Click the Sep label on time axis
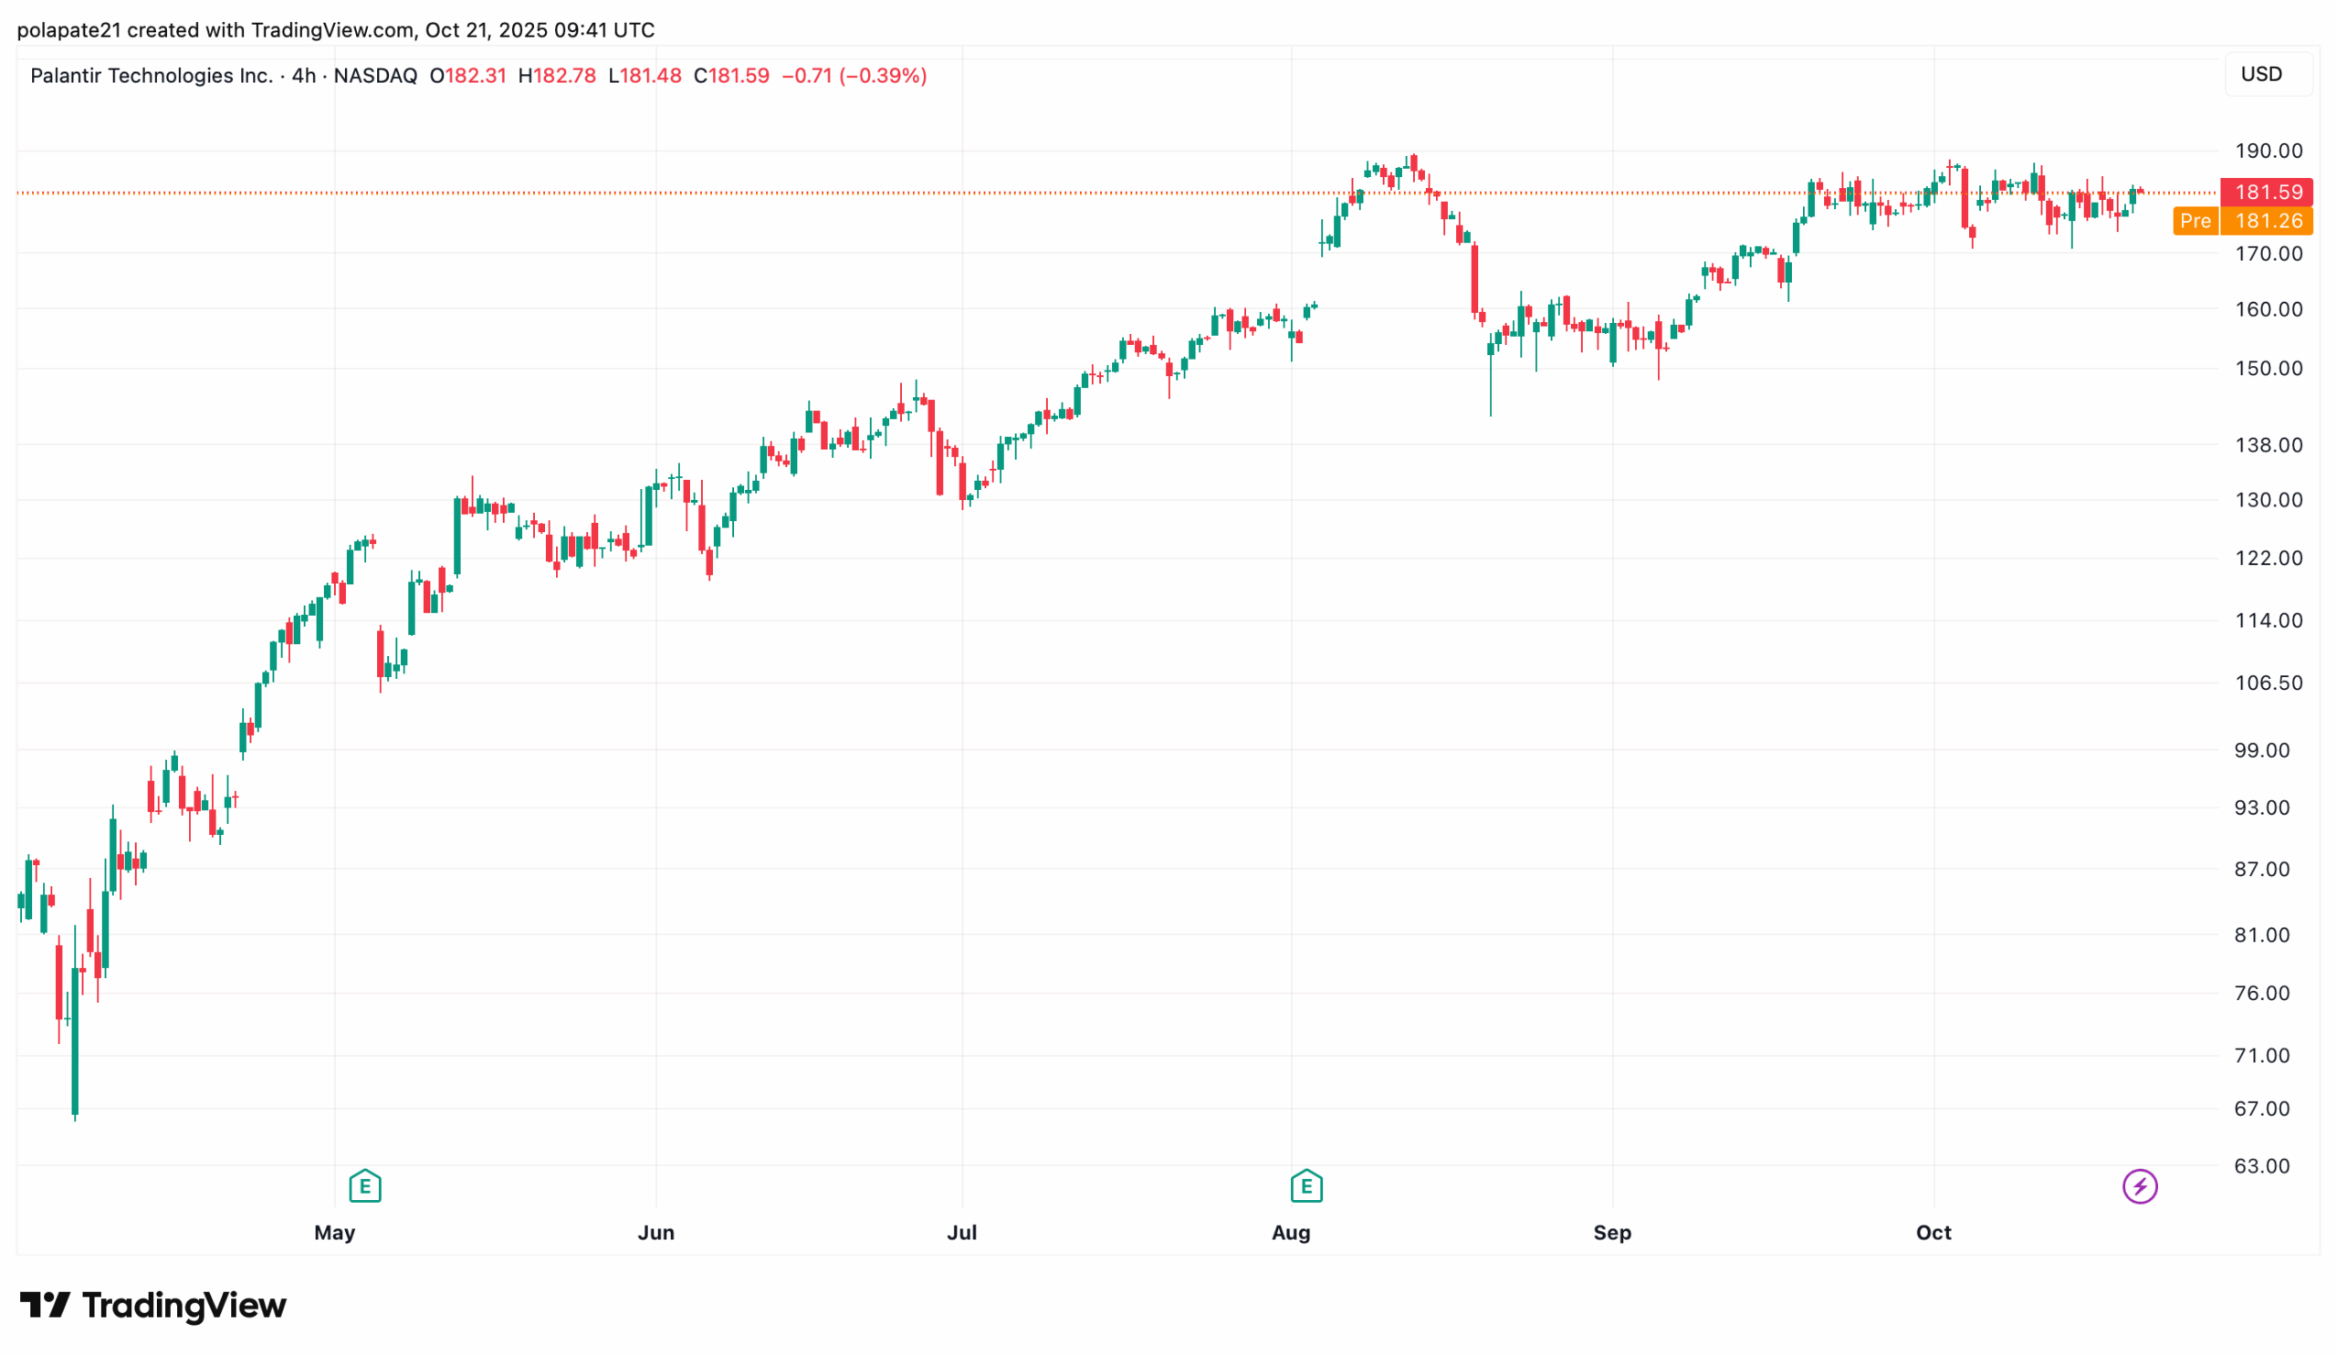2337x1356 pixels. point(1612,1233)
